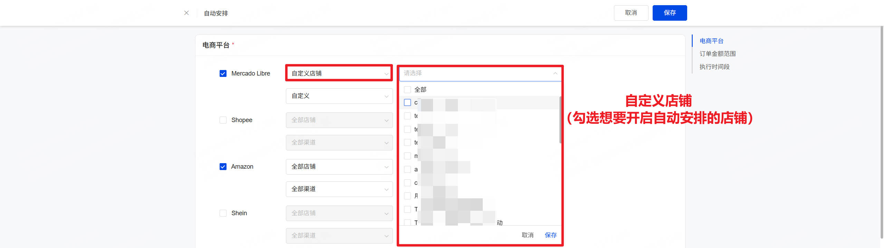The width and height of the screenshot is (884, 248).
Task: Expand the 自定义 channel dropdown
Action: coord(339,96)
